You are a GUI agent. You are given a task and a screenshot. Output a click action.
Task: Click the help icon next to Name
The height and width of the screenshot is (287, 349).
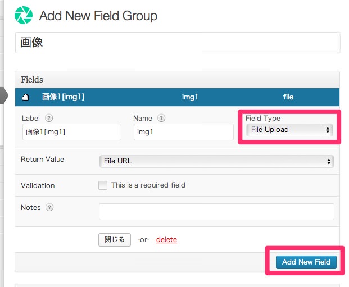161,118
